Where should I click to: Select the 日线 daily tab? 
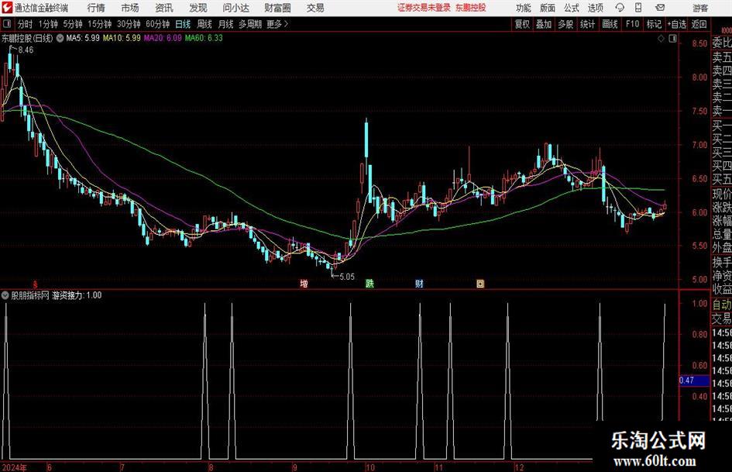click(x=183, y=24)
